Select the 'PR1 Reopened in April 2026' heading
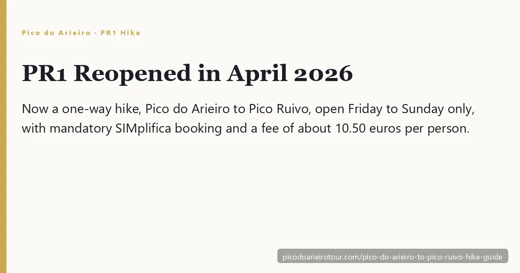This screenshot has width=520, height=273. 187,73
